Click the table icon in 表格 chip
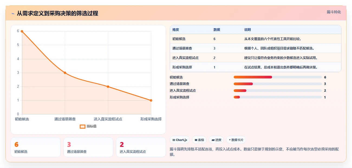The image size is (352, 168). tap(196, 140)
